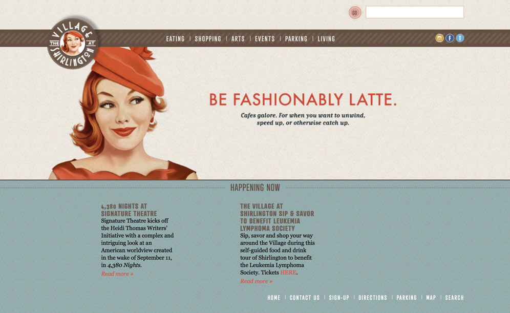This screenshot has width=510, height=313.
Task: Click the 4,380 Nights at Signature Theatre headline
Action: pyautogui.click(x=129, y=210)
